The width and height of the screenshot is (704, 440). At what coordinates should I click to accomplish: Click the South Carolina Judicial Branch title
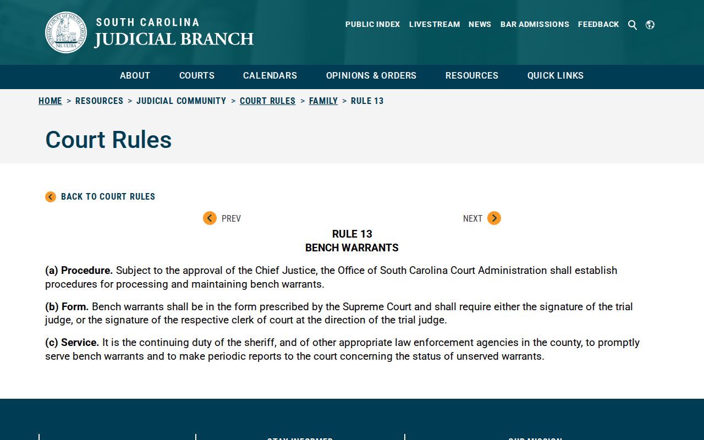click(174, 33)
